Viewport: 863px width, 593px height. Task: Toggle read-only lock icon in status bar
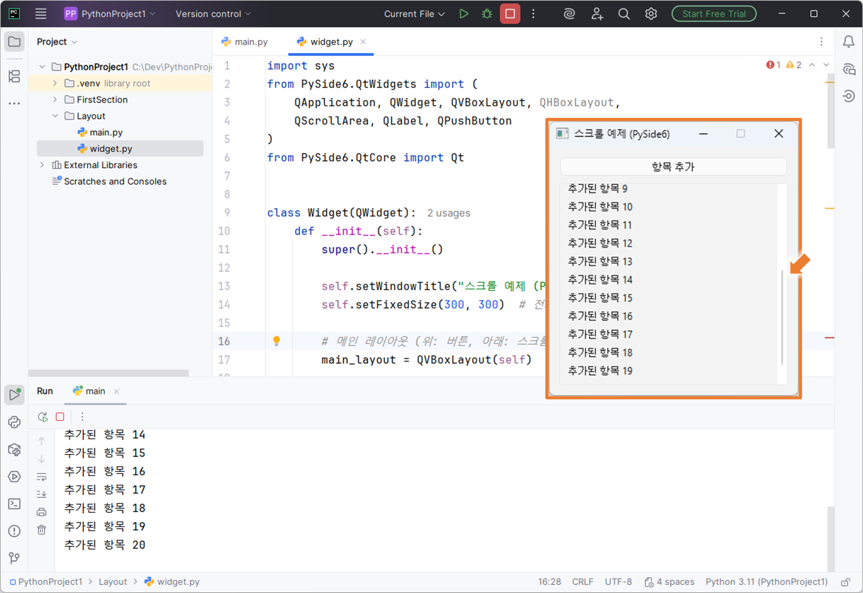click(x=845, y=582)
